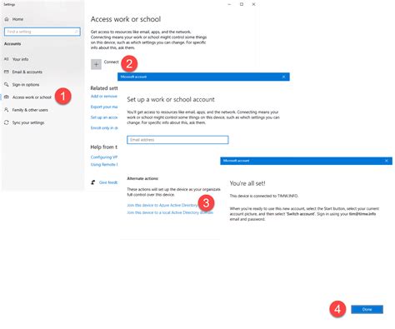Click the You're all set! heading
This screenshot has height=329, width=395.
pos(247,183)
